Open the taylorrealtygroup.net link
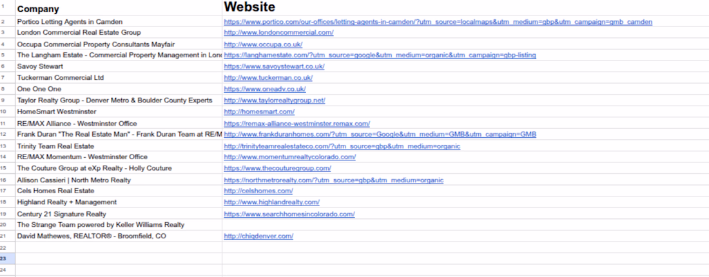This screenshot has height=277, width=709. coord(275,100)
